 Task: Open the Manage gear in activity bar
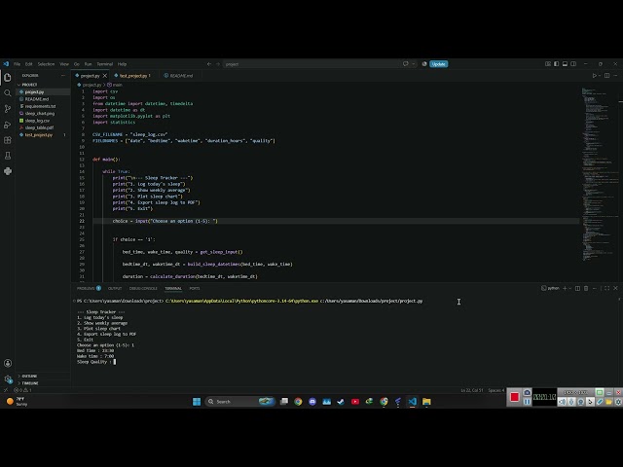(8, 378)
